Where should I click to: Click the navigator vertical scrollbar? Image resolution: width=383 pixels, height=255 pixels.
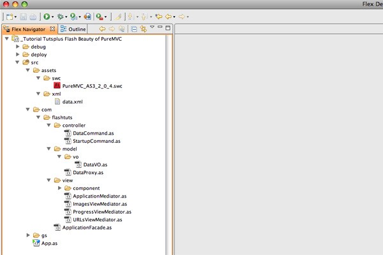pyautogui.click(x=168, y=144)
